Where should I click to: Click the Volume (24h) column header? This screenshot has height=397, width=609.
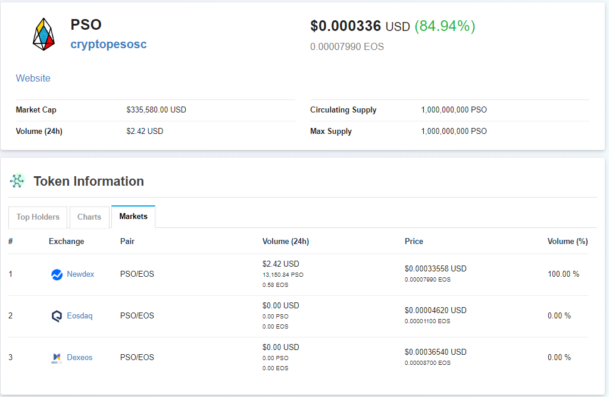pos(286,241)
